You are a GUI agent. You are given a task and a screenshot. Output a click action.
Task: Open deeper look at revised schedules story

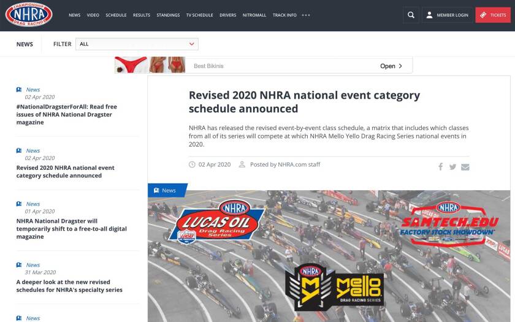click(69, 286)
